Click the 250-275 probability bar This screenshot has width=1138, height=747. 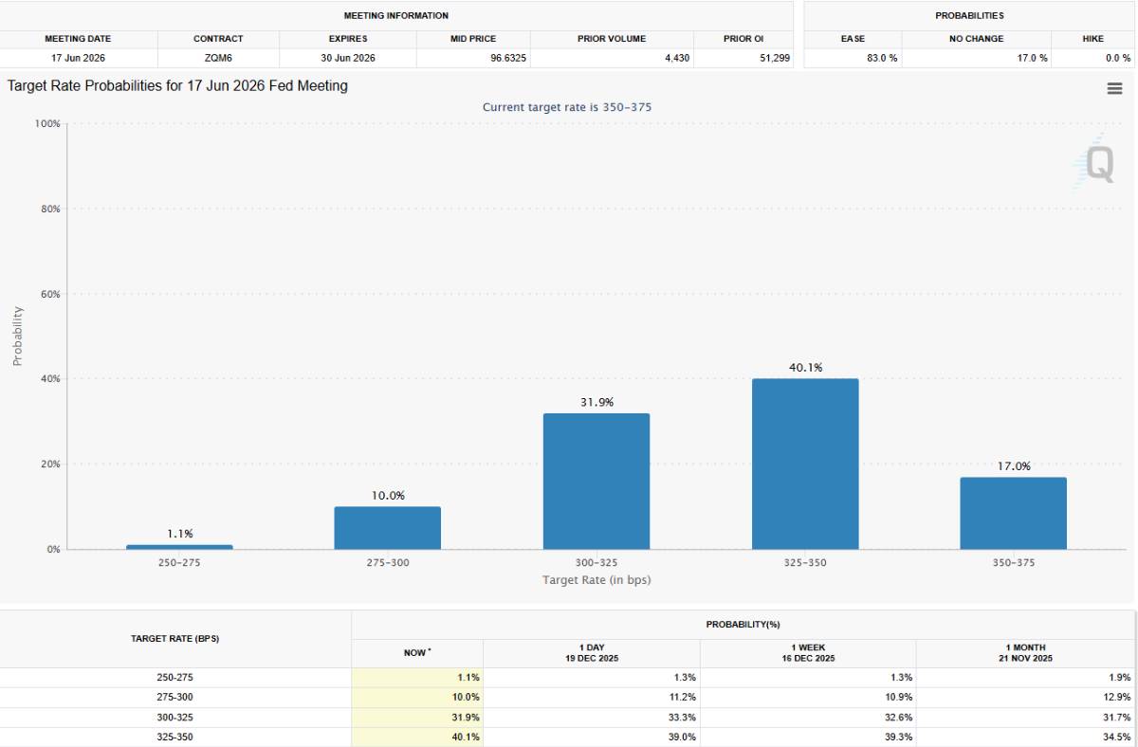[x=179, y=547]
